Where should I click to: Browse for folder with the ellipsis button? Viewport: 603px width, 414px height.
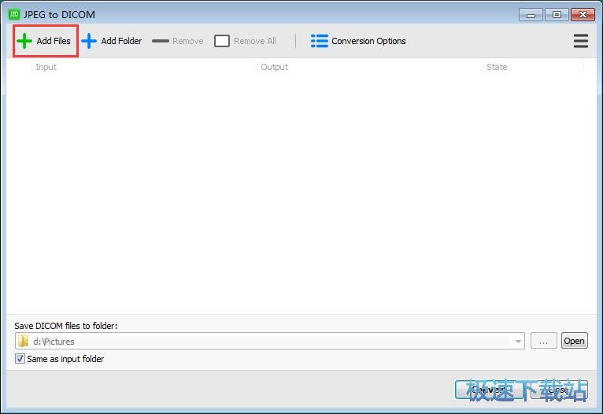click(x=543, y=342)
